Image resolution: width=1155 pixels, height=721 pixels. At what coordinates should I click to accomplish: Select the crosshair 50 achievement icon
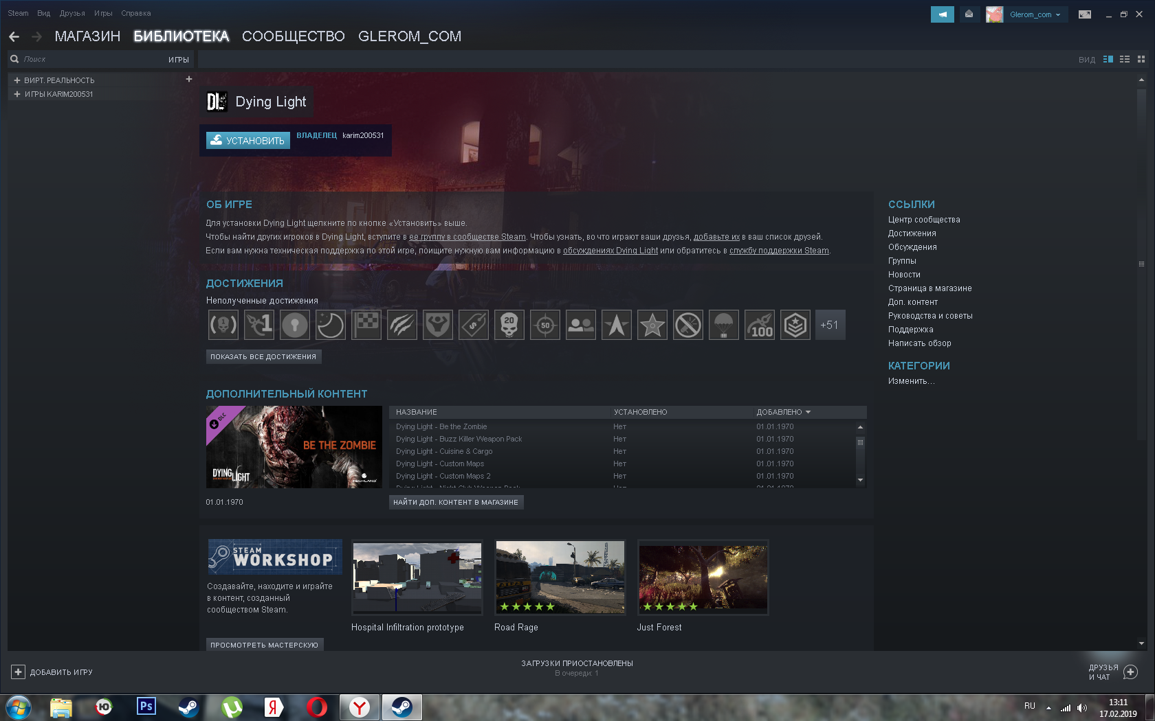click(545, 325)
